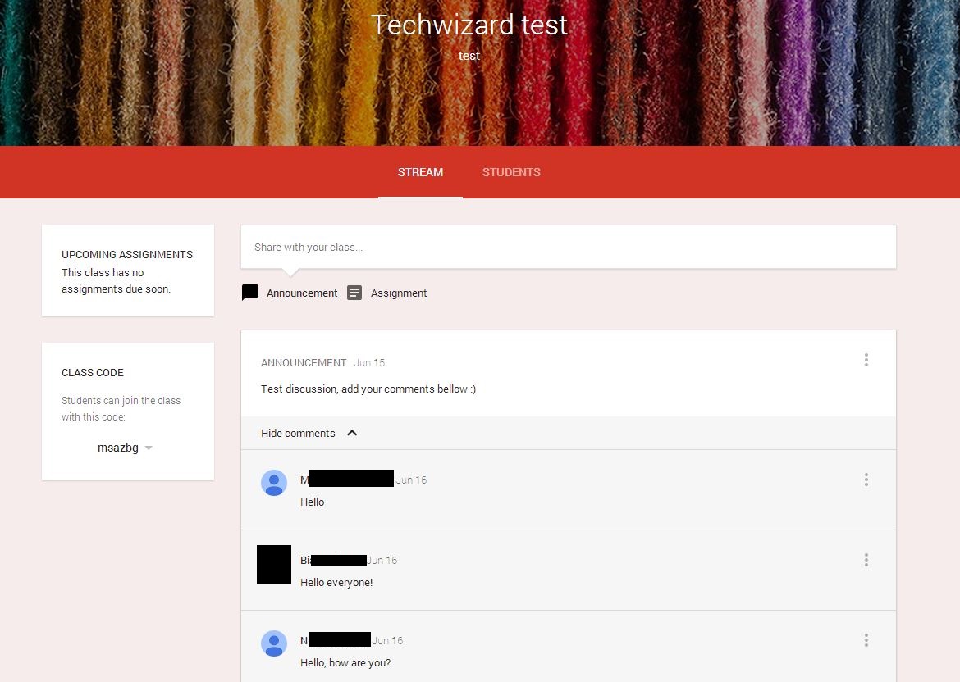Click profile picture beside 'Hello everyone!' comment

[274, 564]
